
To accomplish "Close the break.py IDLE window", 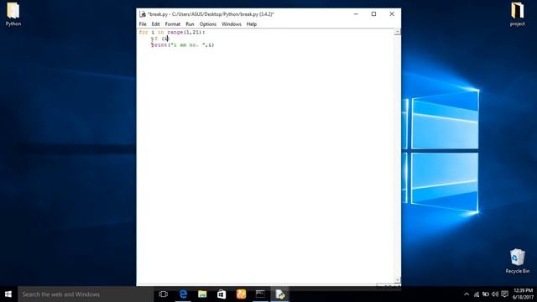I will coord(392,14).
